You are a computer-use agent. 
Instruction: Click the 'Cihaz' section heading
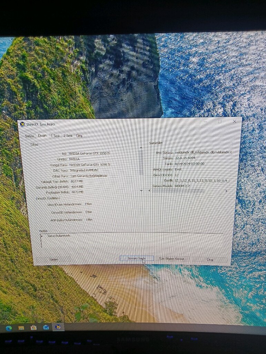34,144
